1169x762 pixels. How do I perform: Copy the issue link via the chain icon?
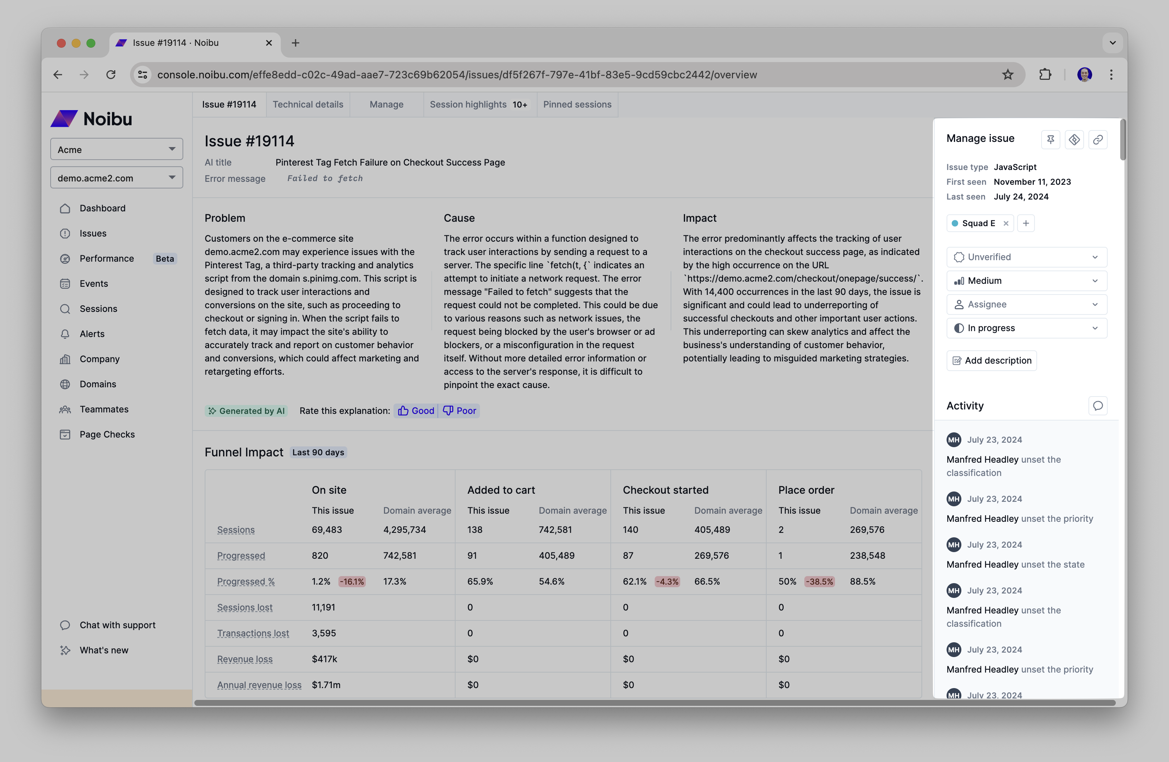pyautogui.click(x=1098, y=140)
